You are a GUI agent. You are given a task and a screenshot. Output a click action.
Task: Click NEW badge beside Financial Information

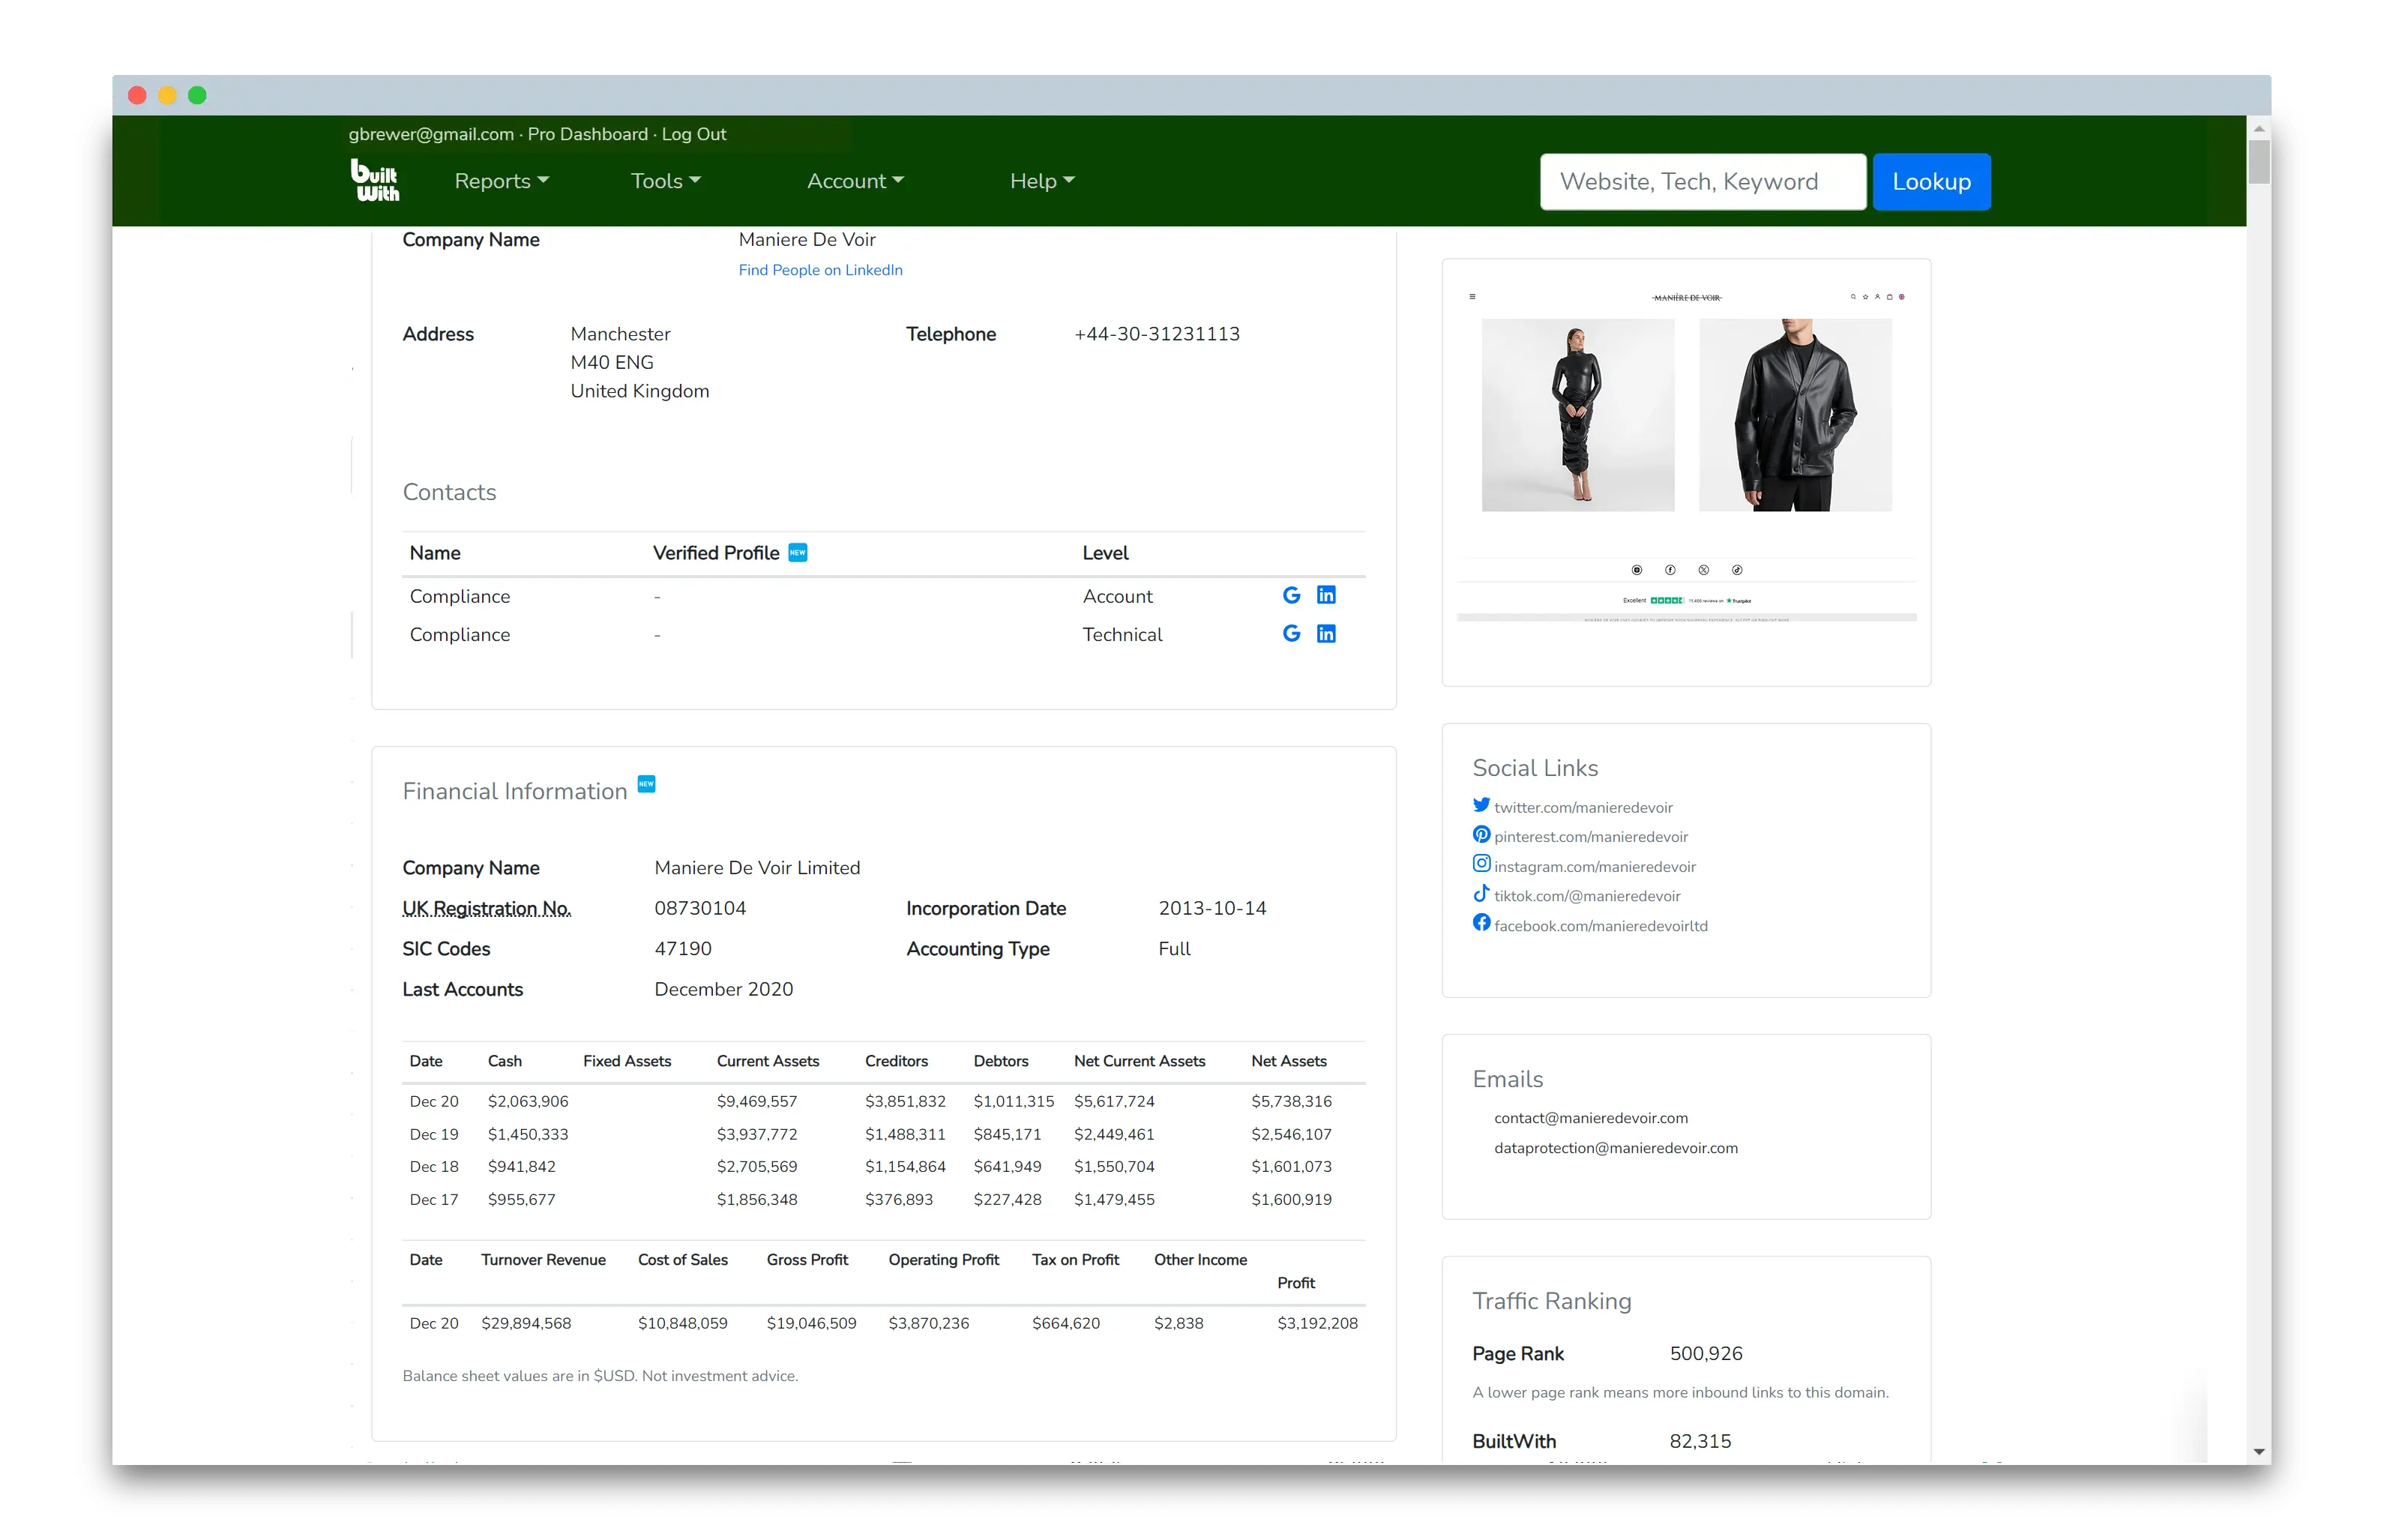(647, 784)
